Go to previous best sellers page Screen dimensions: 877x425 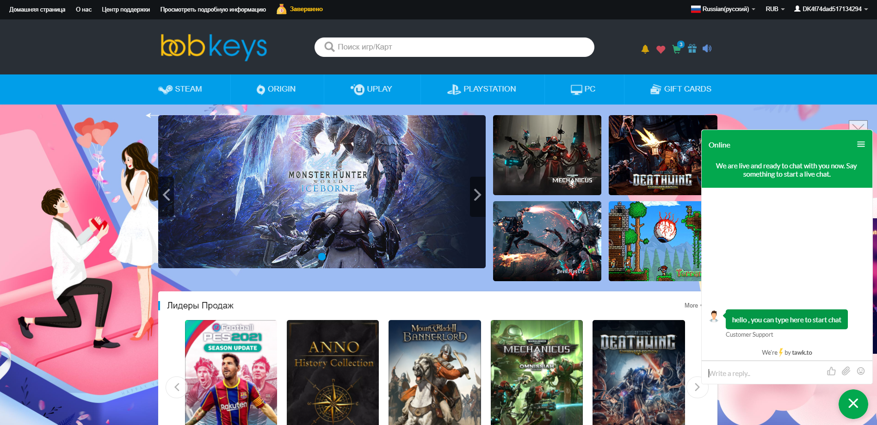point(177,387)
